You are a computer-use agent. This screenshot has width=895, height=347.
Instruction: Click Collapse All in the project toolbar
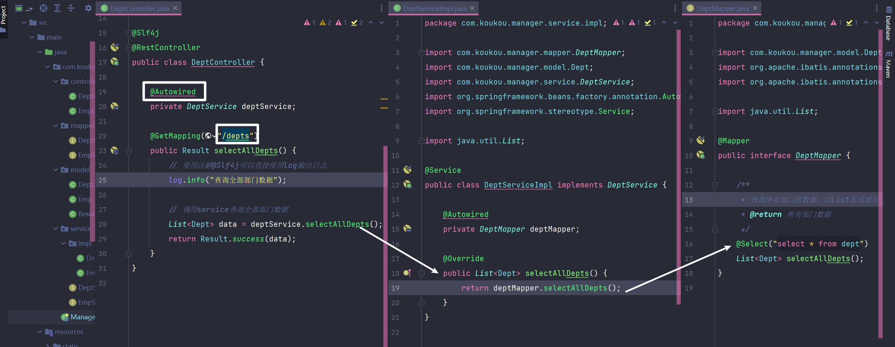(71, 8)
